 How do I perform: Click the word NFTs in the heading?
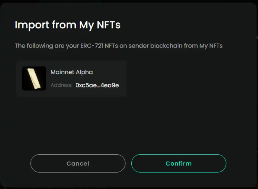pos(109,25)
